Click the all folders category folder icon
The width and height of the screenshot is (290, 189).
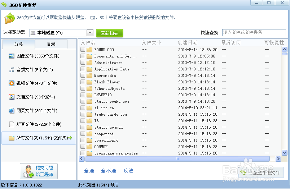[x=12, y=138]
